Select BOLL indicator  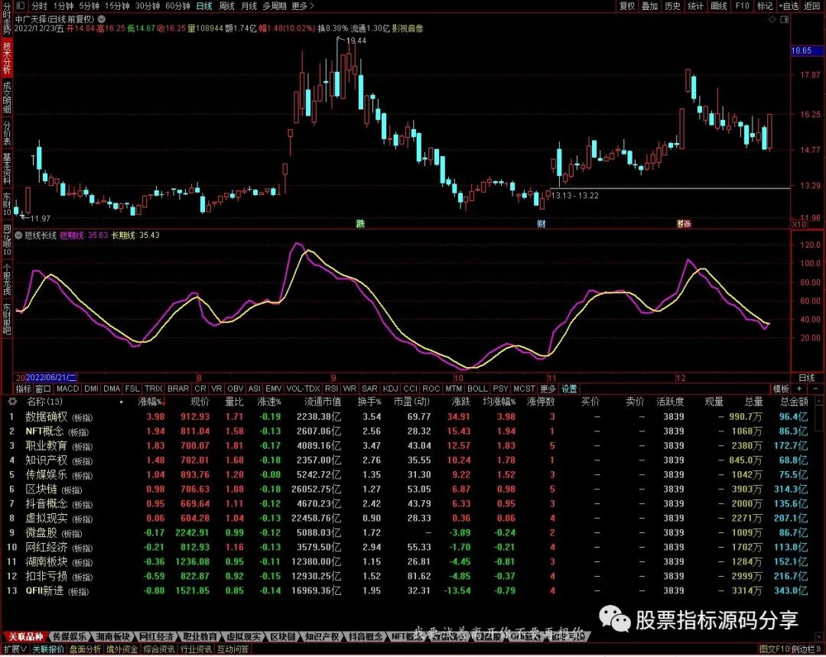[x=477, y=389]
